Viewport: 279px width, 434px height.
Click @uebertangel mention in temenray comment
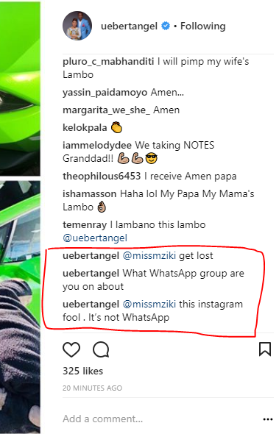click(95, 238)
